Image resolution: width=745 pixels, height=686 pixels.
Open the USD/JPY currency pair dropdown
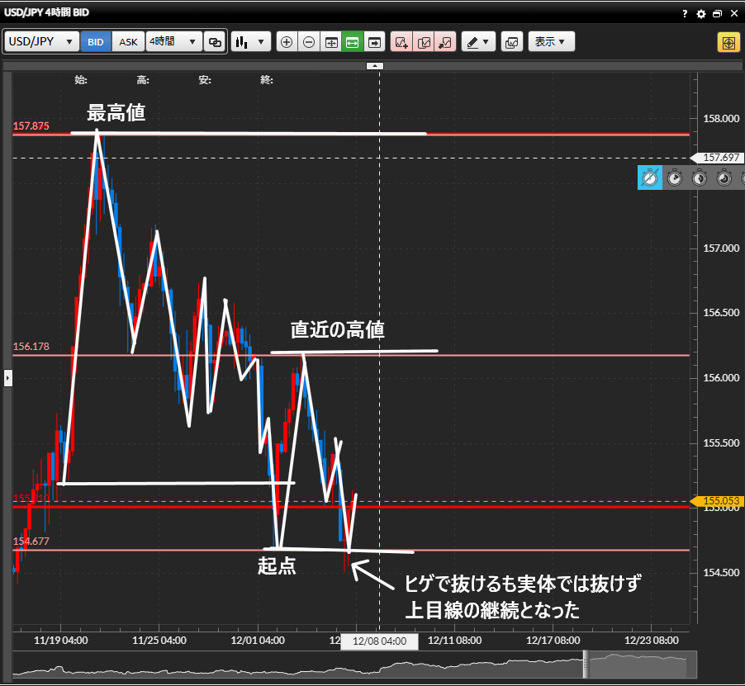(42, 42)
